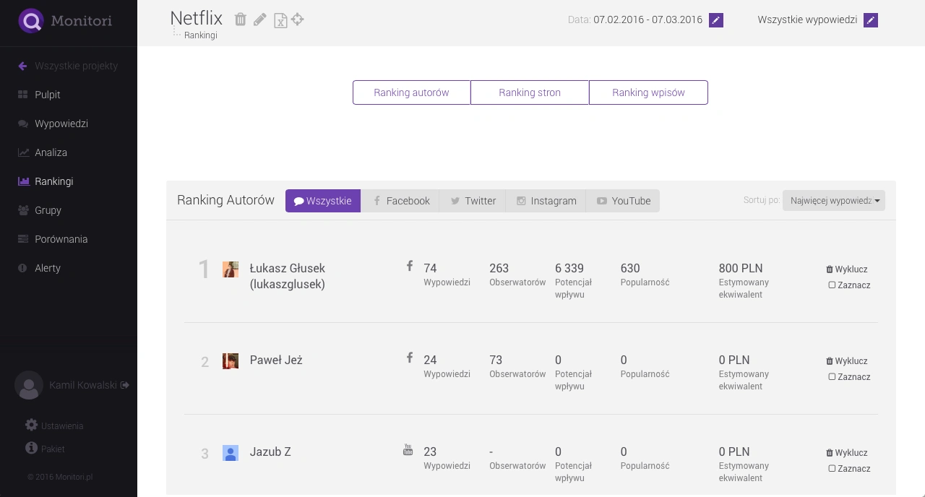Exclude Paweł Jeż with Wyklucz

point(847,361)
